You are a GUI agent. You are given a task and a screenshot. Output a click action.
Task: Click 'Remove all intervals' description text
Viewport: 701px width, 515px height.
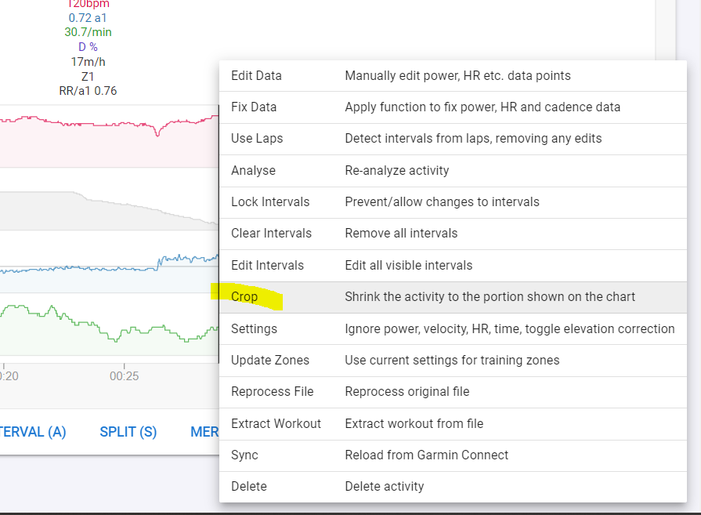401,233
